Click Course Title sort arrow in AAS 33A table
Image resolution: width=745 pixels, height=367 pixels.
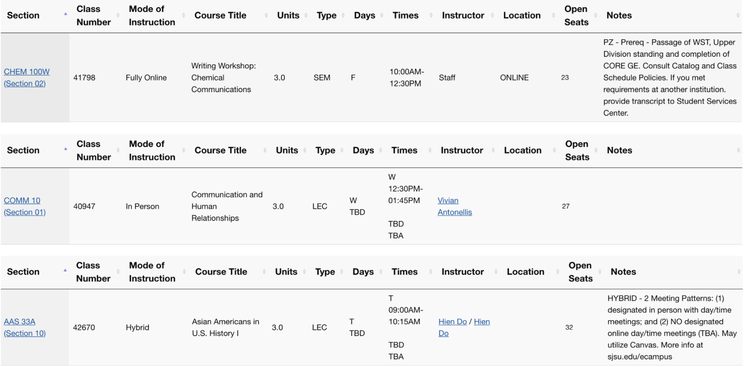coord(264,272)
